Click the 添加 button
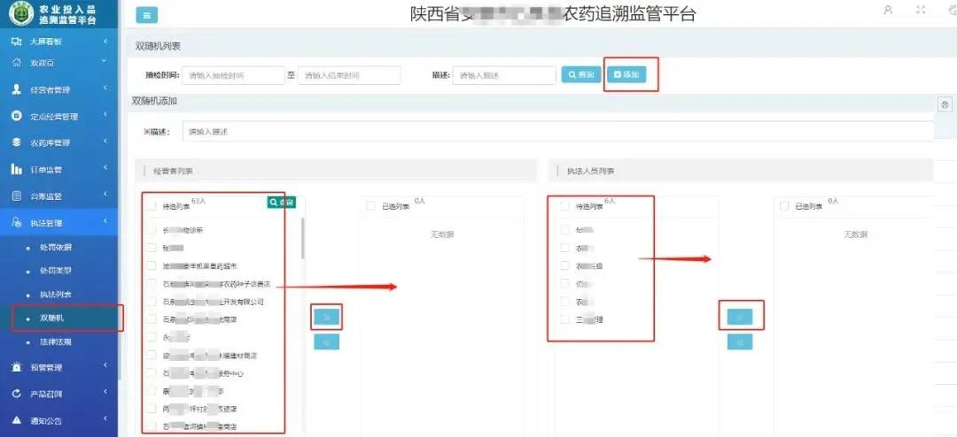This screenshot has height=437, width=957. (630, 75)
